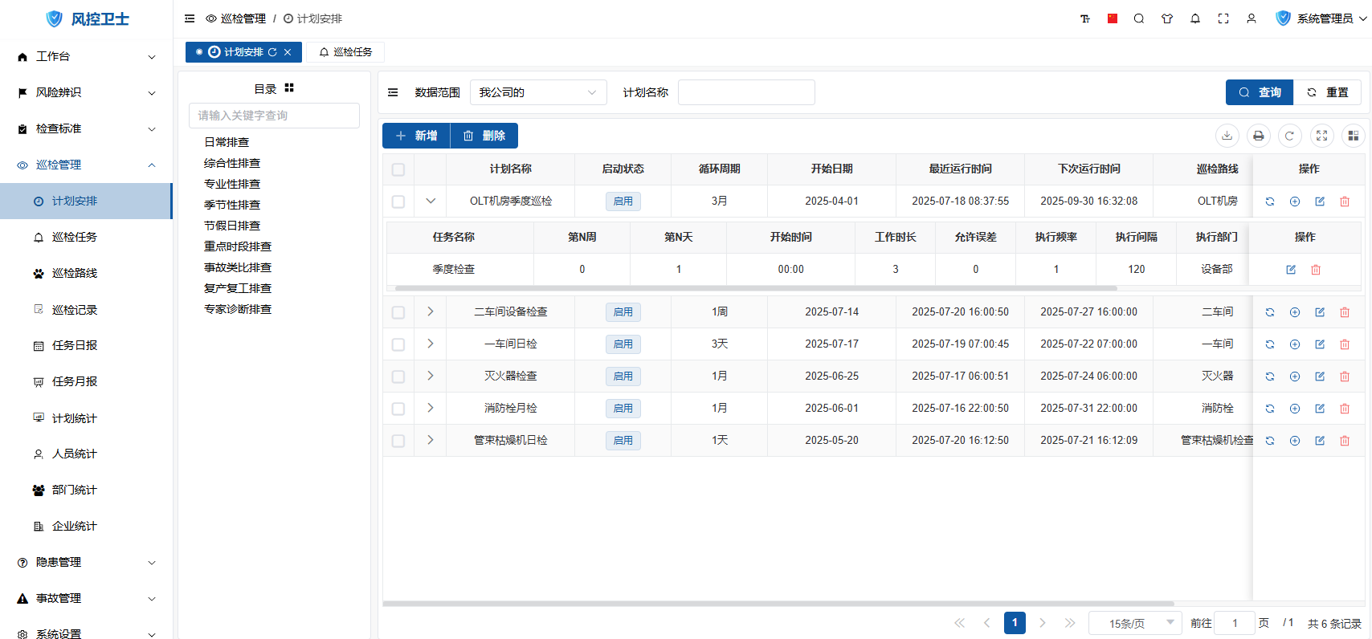Open the 数据范围 dropdown showing 我公司的
Viewport: 1372px width, 639px height.
coord(537,92)
